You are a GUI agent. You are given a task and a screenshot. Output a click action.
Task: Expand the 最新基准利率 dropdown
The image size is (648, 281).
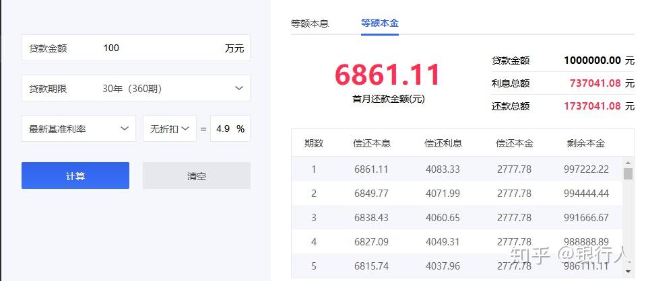tap(79, 129)
